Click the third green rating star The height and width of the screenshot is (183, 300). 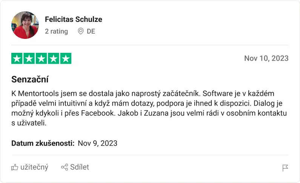coord(42,58)
